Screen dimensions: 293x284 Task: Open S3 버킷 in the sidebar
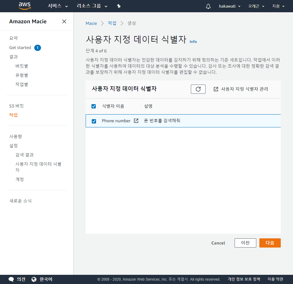pos(17,106)
